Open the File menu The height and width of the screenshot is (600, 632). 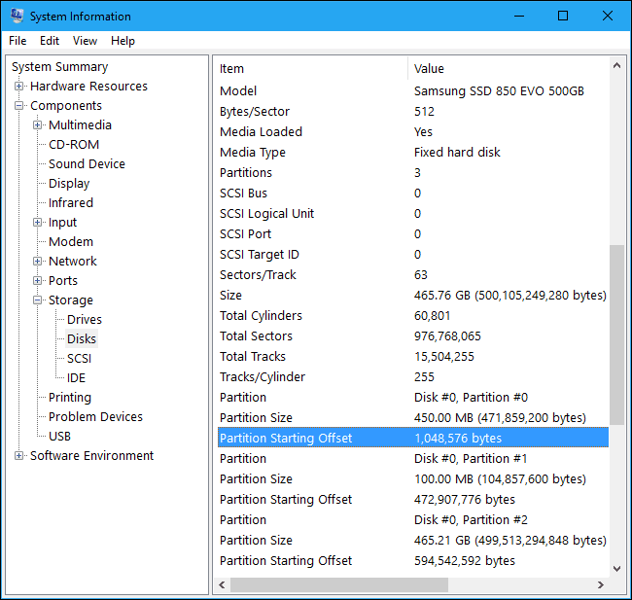click(18, 41)
